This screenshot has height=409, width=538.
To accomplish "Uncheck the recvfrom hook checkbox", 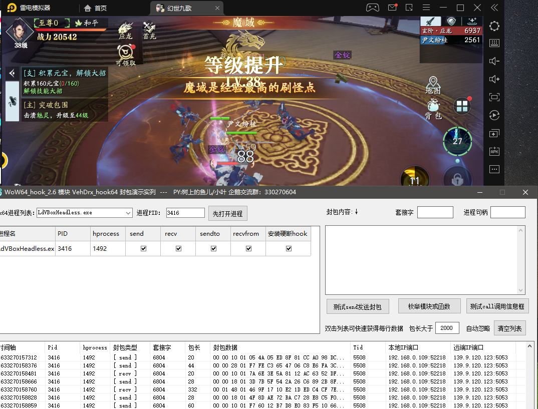I will point(248,249).
